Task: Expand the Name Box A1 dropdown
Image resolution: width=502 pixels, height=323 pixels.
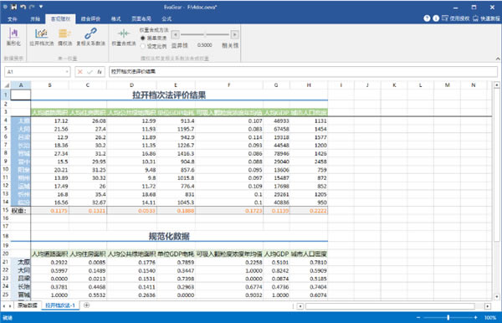Action: tap(67, 72)
